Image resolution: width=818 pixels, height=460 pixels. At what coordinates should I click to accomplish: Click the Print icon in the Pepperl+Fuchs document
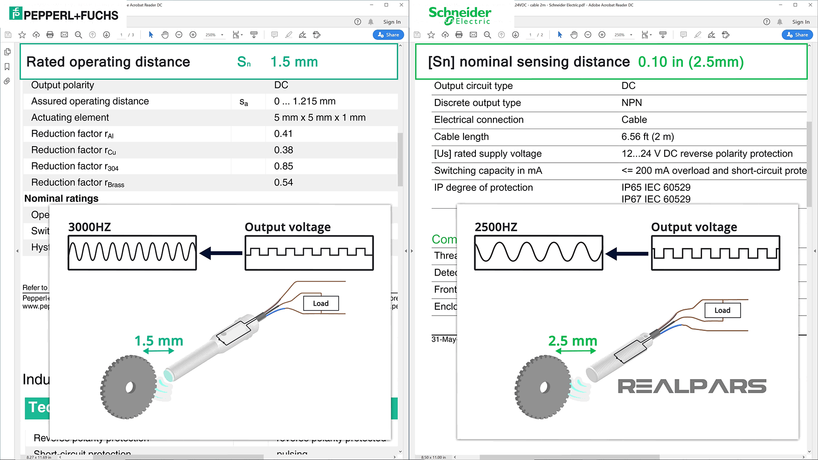click(50, 35)
